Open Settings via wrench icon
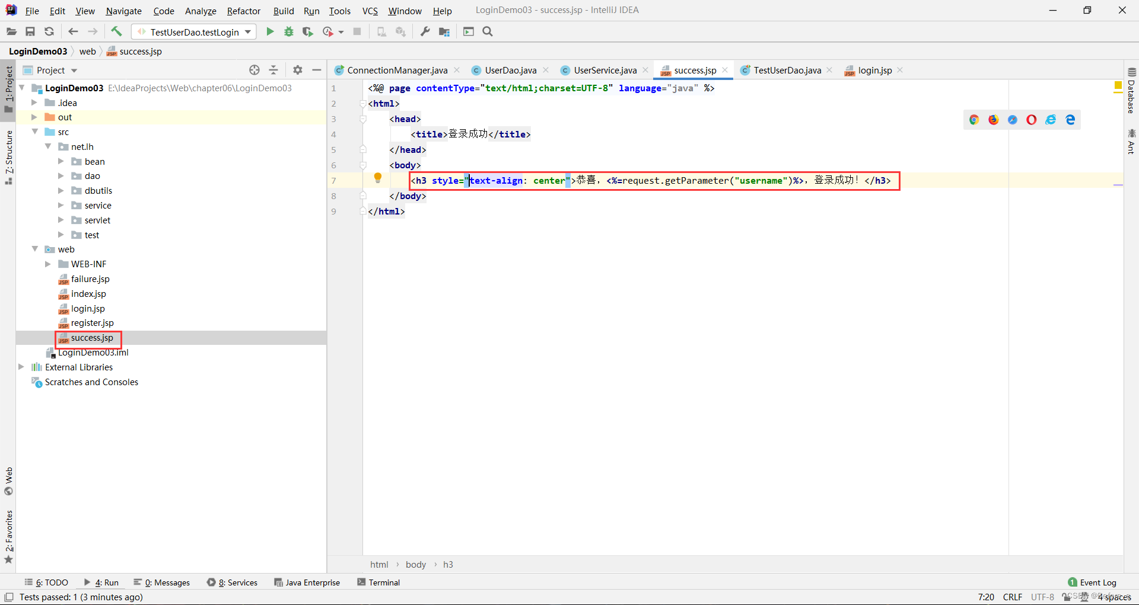 (425, 31)
